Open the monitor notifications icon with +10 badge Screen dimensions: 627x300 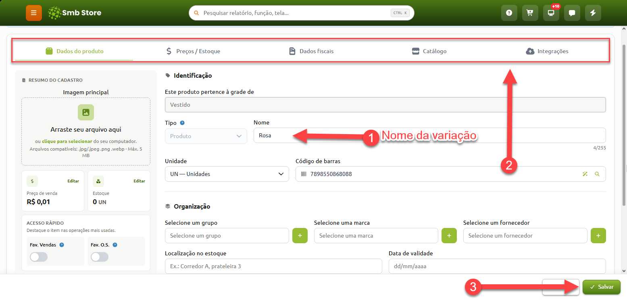[x=551, y=13]
